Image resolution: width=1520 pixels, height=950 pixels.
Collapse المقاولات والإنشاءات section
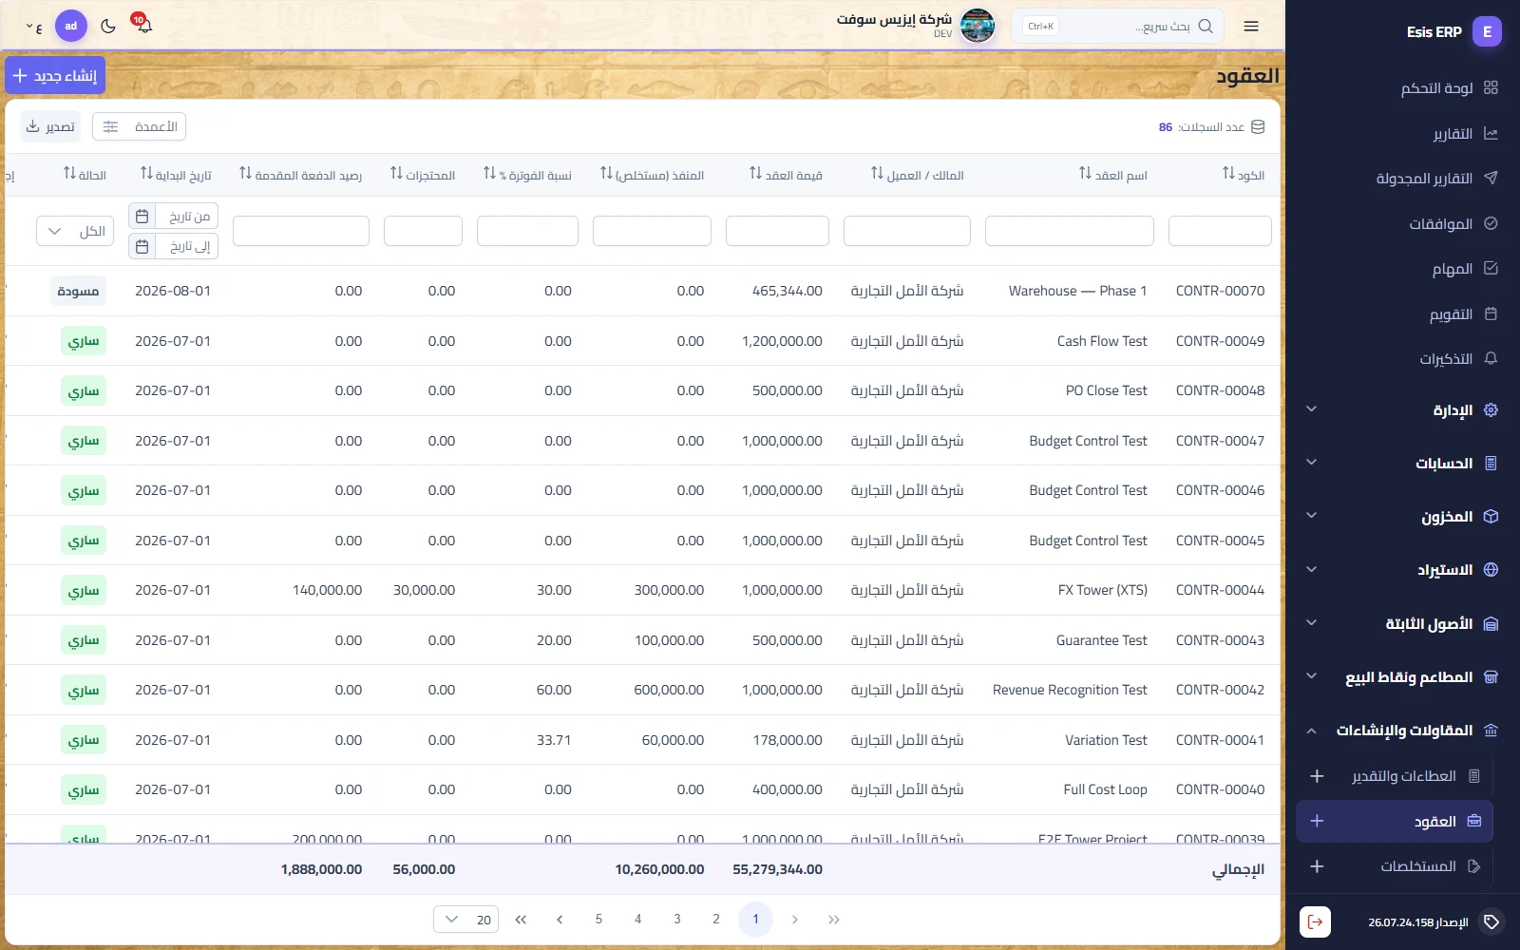tap(1402, 730)
